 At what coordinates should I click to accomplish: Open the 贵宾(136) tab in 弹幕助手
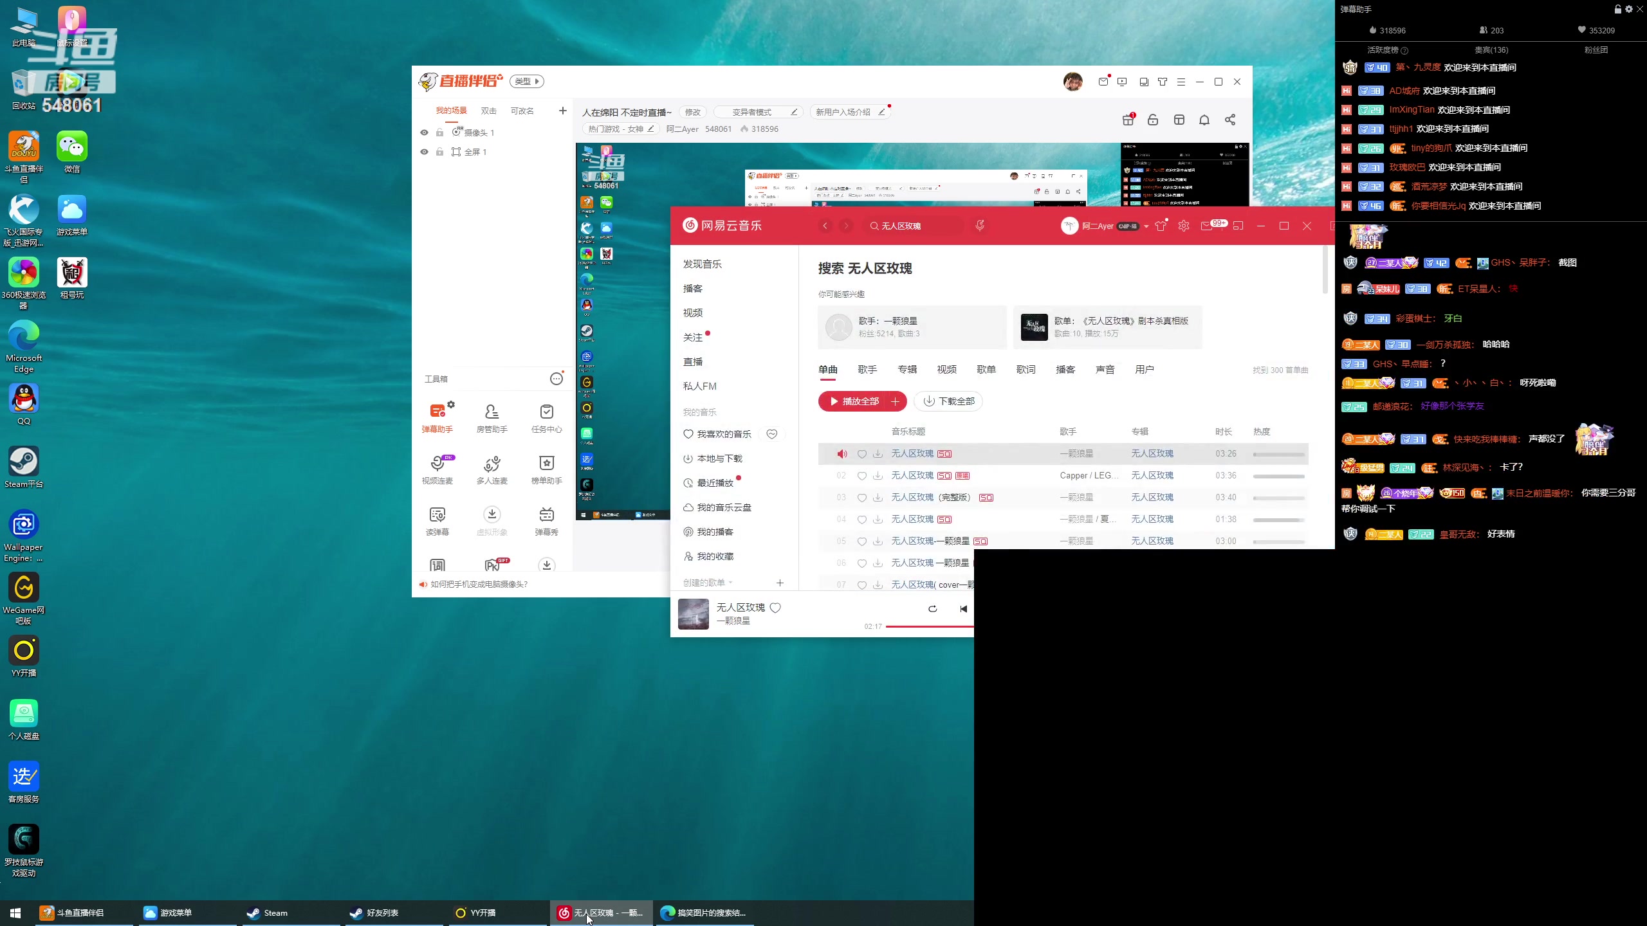click(x=1491, y=50)
